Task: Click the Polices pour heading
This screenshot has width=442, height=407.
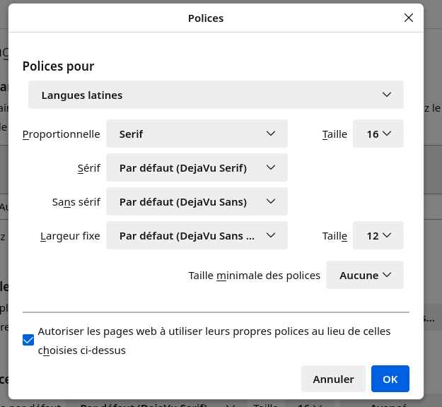Action: coord(59,66)
